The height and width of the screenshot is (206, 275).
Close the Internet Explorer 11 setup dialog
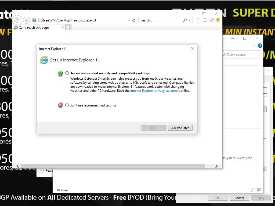coord(193,49)
